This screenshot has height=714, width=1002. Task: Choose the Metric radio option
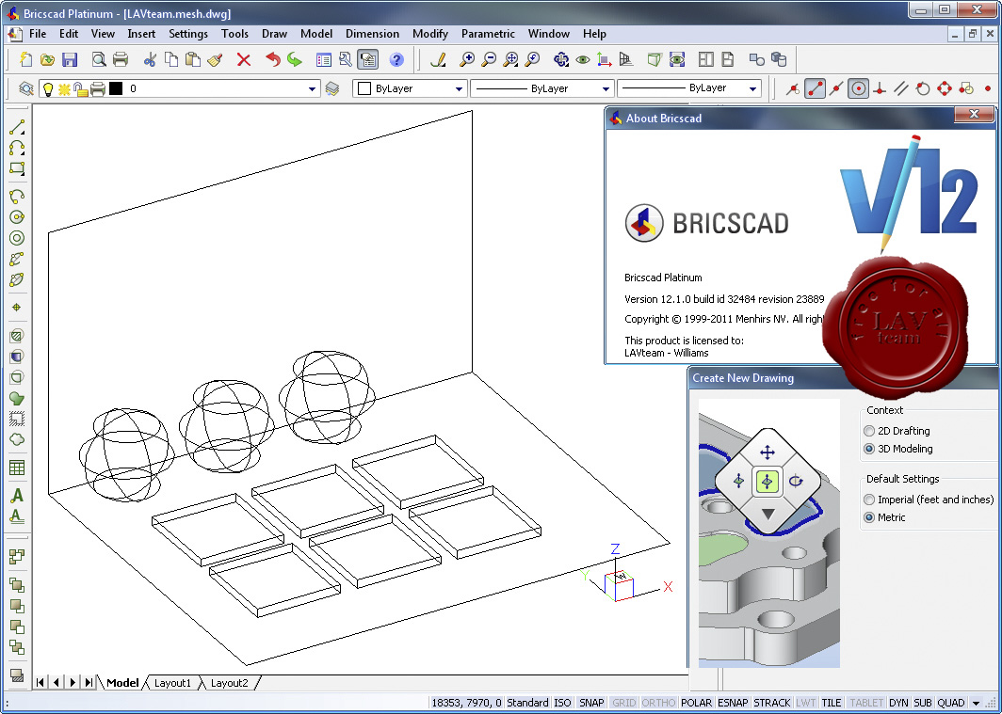coord(869,517)
